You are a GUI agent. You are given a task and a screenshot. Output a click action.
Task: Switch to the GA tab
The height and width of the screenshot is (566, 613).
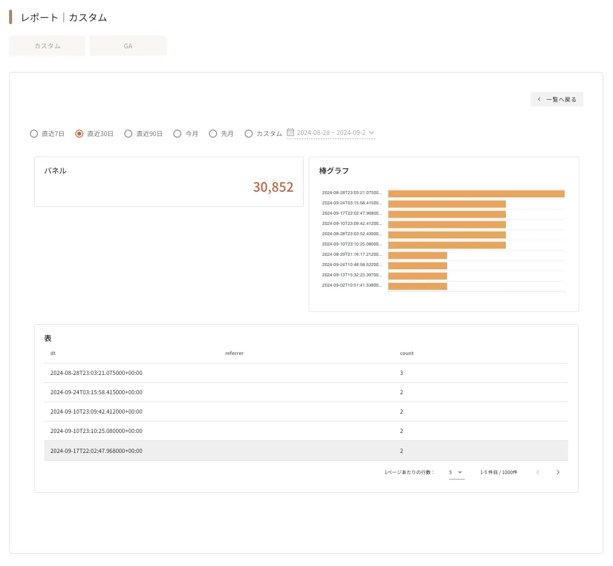(x=128, y=46)
